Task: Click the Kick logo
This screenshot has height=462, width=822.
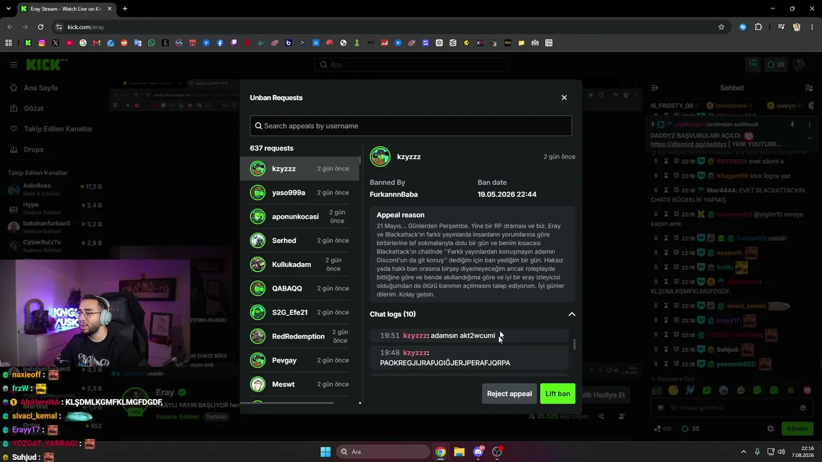Action: tap(44, 64)
